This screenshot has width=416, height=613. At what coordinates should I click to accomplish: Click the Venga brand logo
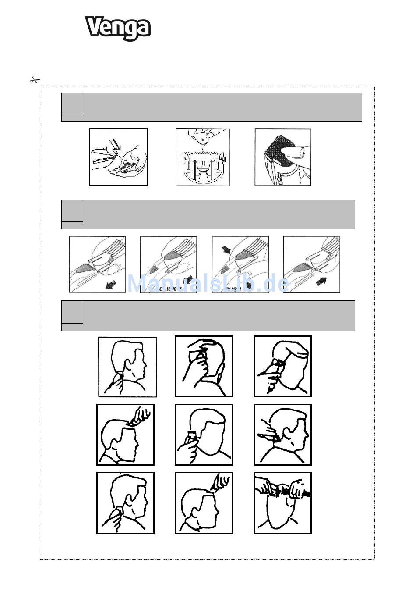point(118,29)
